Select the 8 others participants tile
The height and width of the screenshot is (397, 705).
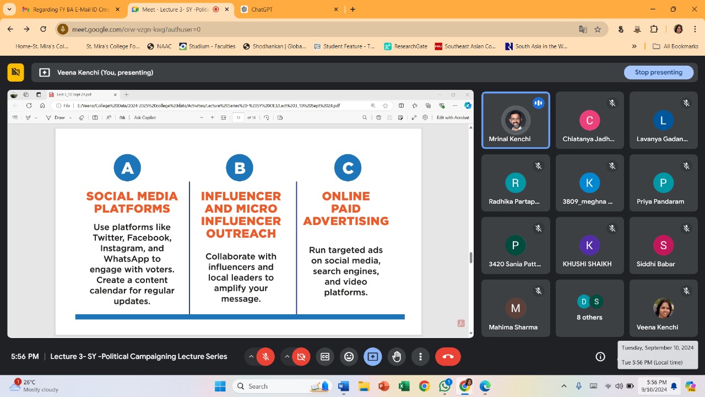click(589, 308)
